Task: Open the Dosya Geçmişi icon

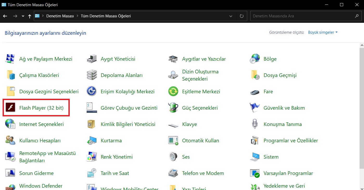Action: click(x=255, y=75)
